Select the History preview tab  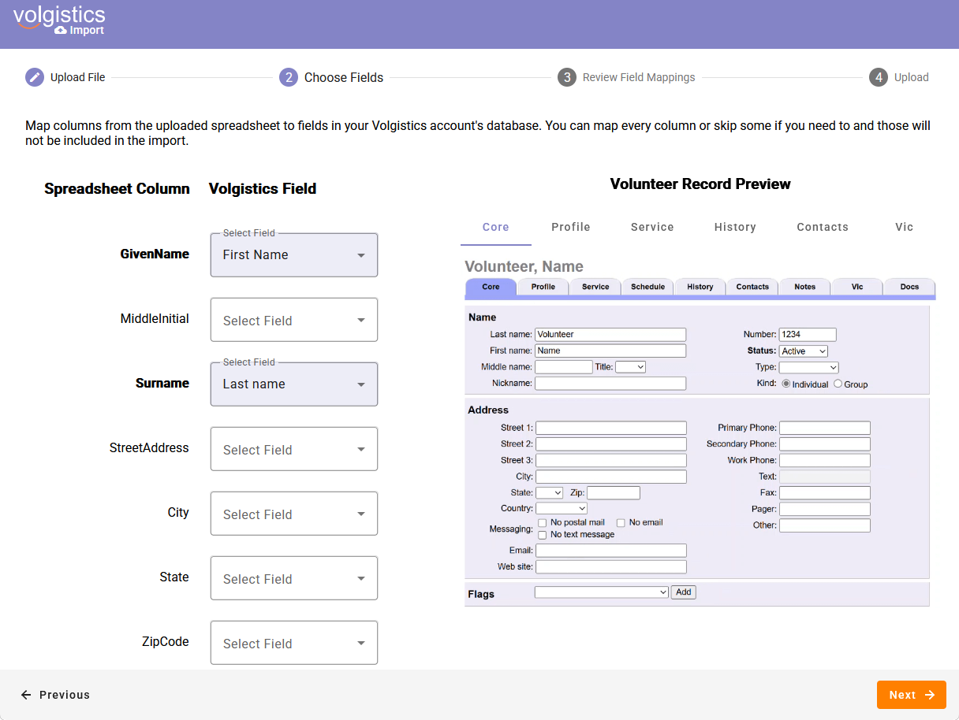pos(734,227)
